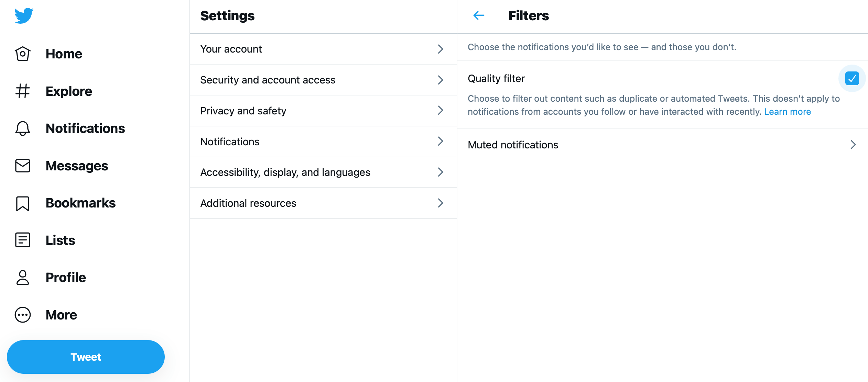Viewport: 868px width, 382px height.
Task: Click the Notifications bell icon
Action: [23, 128]
